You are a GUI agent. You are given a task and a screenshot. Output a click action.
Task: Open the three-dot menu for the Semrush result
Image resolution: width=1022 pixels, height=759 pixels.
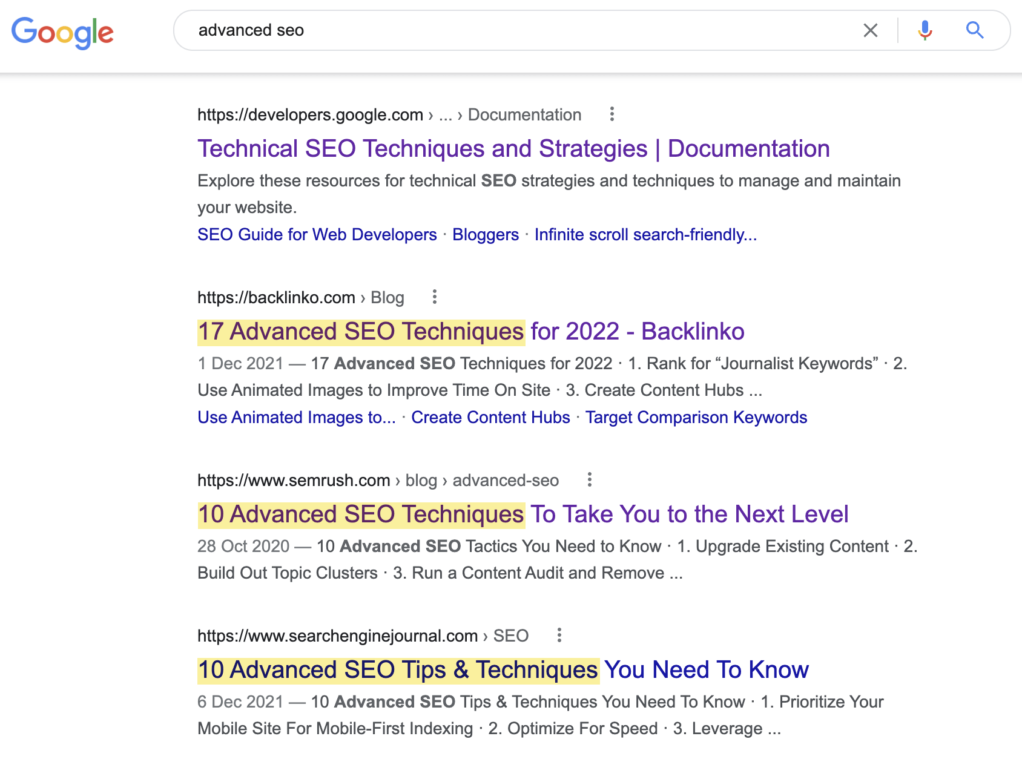pyautogui.click(x=590, y=479)
